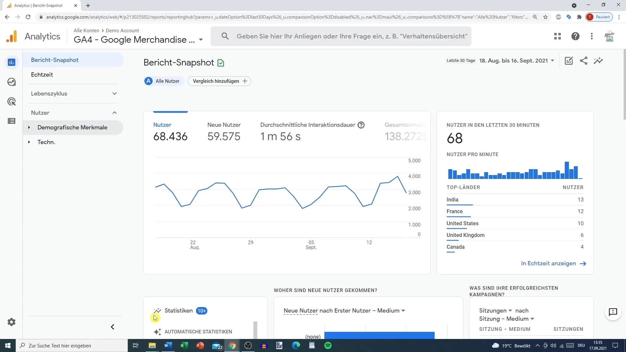Reload the page in Chrome

(28, 17)
